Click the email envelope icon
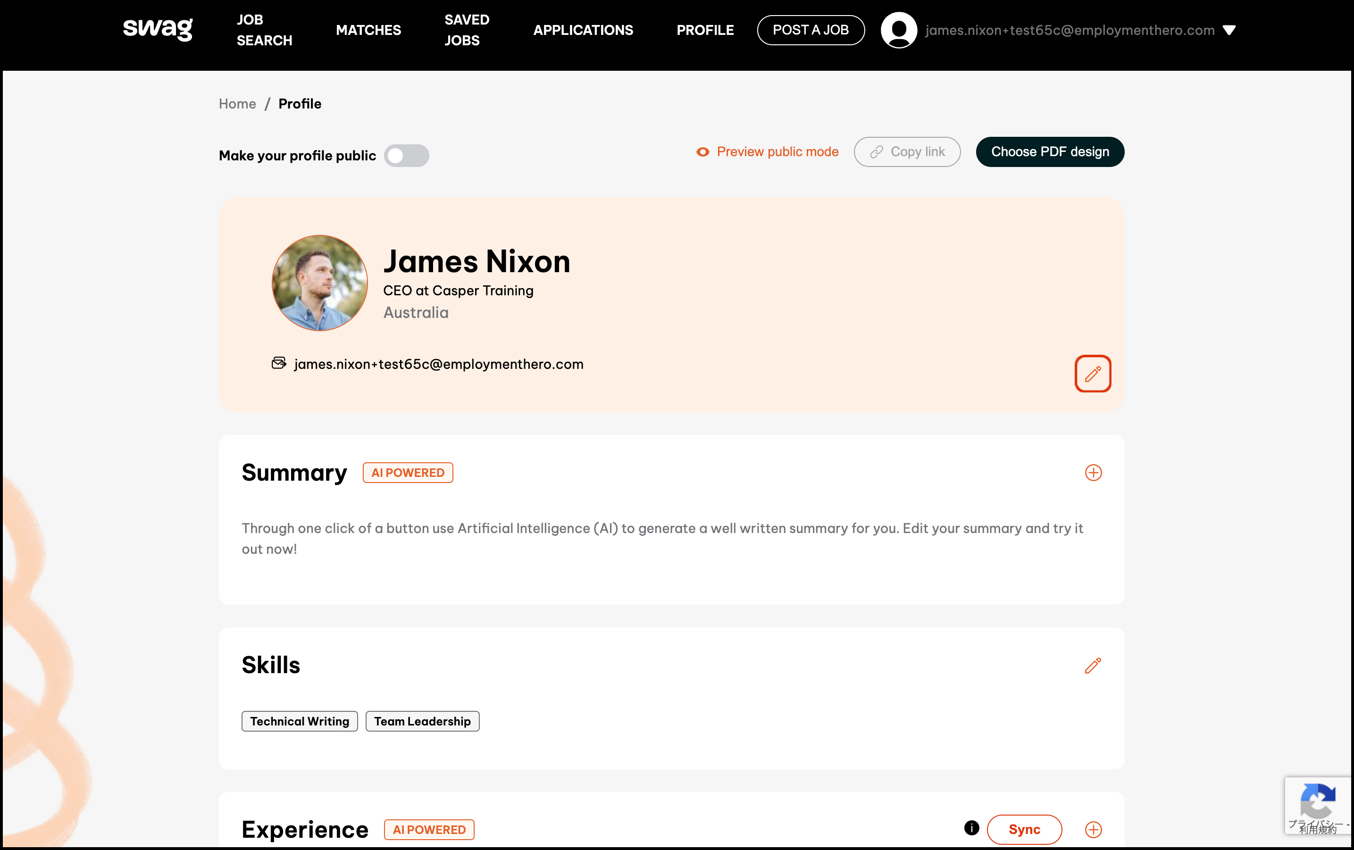This screenshot has width=1354, height=850. (x=279, y=363)
